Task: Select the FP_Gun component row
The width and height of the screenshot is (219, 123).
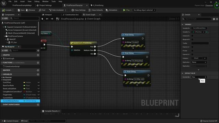Action: tap(13, 42)
